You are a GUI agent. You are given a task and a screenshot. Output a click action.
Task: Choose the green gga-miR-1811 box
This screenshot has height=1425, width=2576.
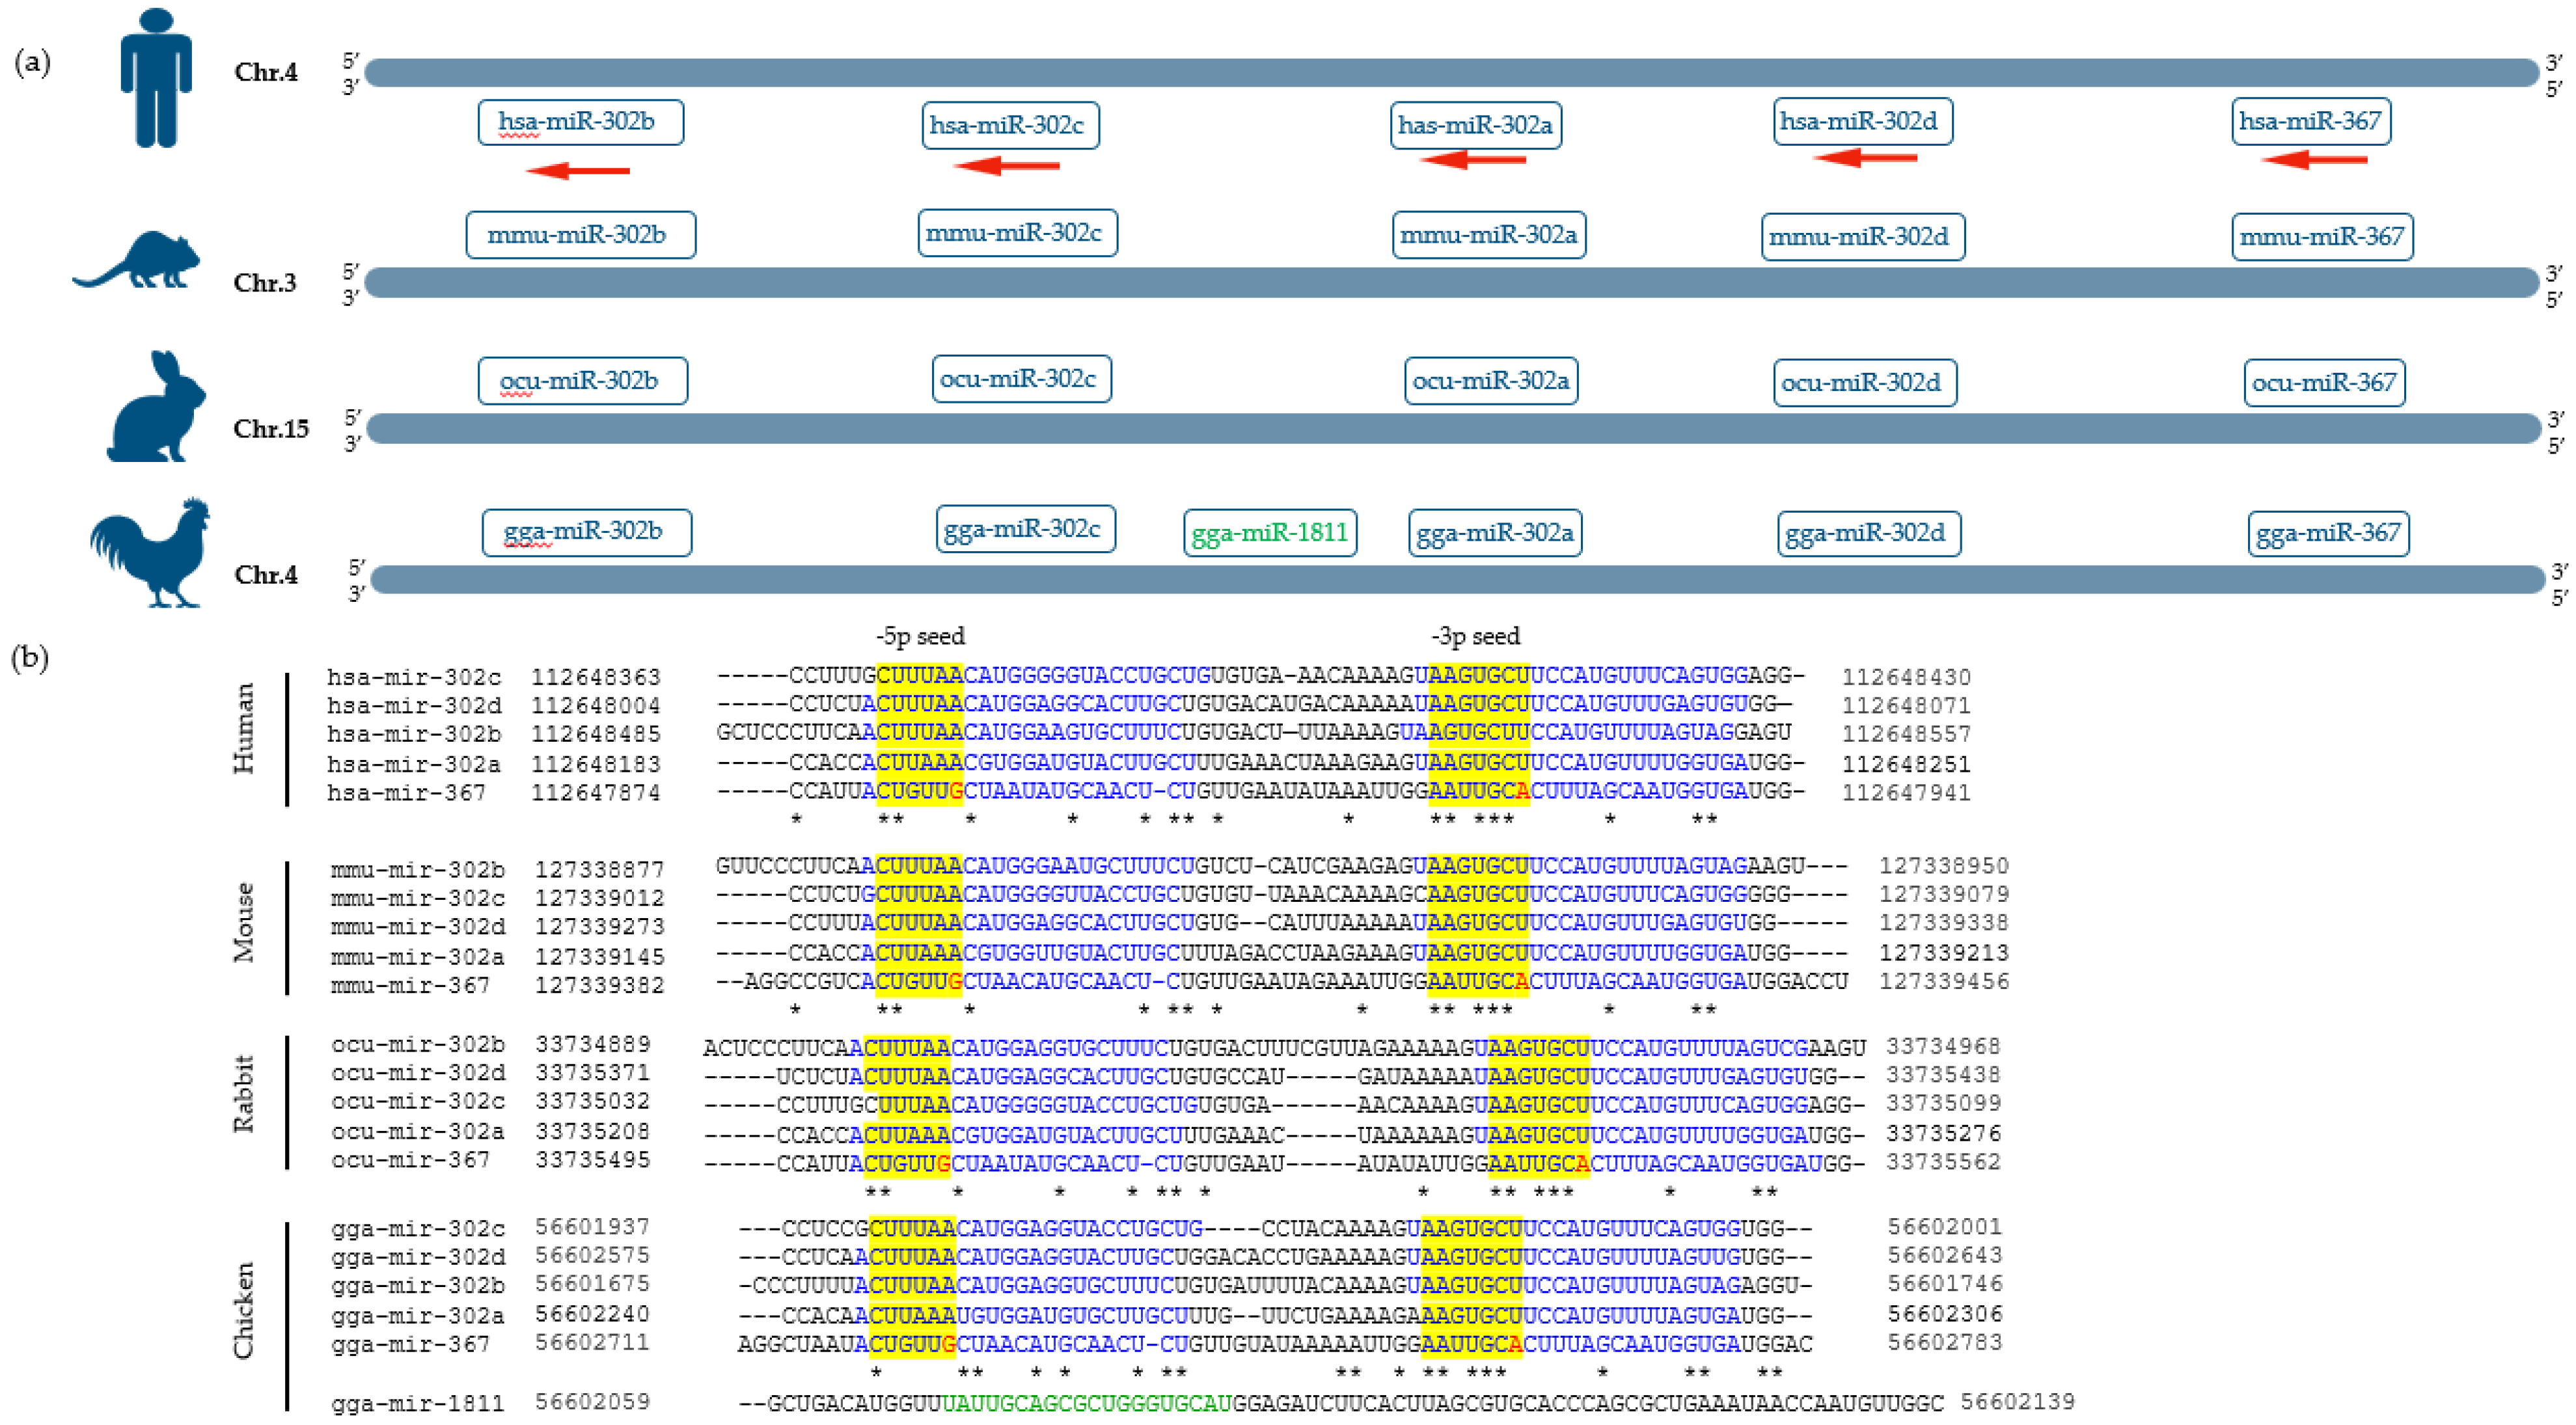[1270, 533]
